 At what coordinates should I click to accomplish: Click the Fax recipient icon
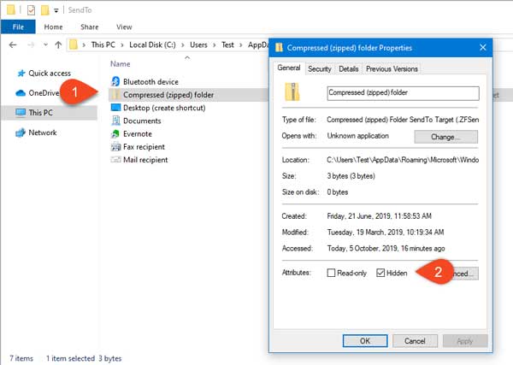point(115,147)
